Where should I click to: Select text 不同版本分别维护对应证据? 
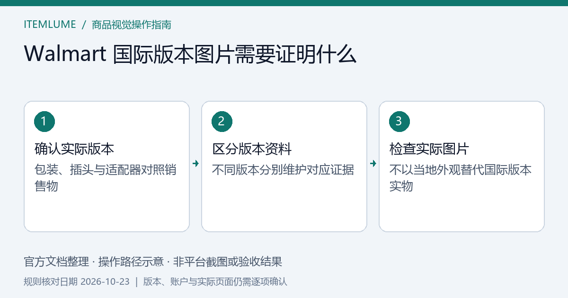click(x=283, y=170)
